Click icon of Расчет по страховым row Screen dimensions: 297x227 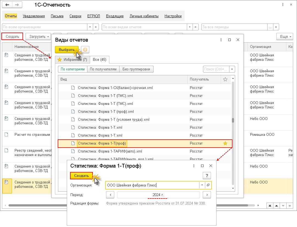[6, 134]
